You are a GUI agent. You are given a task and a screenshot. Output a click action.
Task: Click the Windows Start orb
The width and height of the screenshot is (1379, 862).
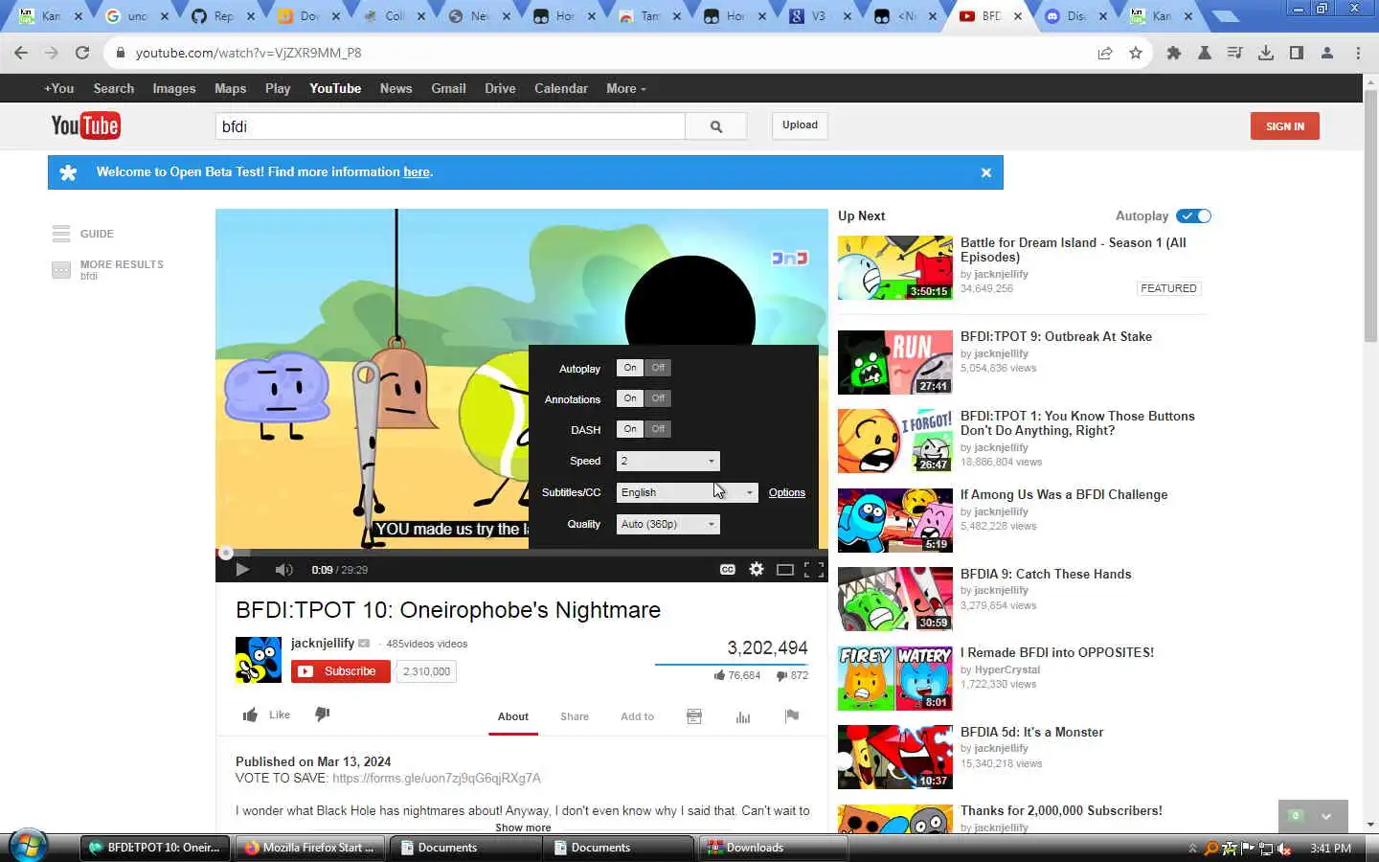(x=29, y=847)
